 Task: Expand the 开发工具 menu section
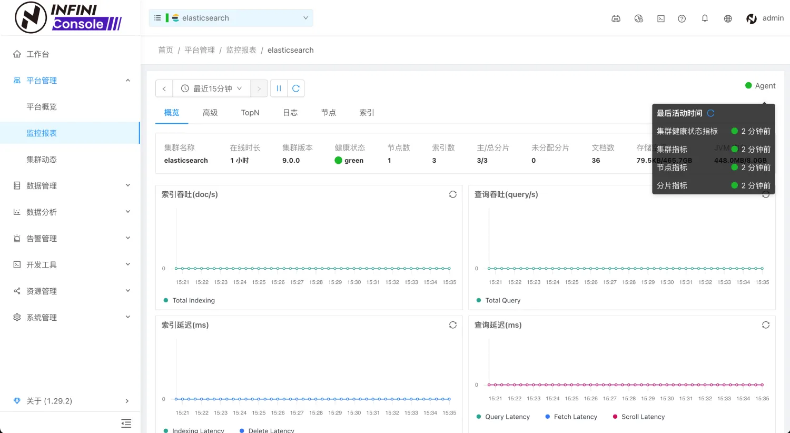pos(127,264)
